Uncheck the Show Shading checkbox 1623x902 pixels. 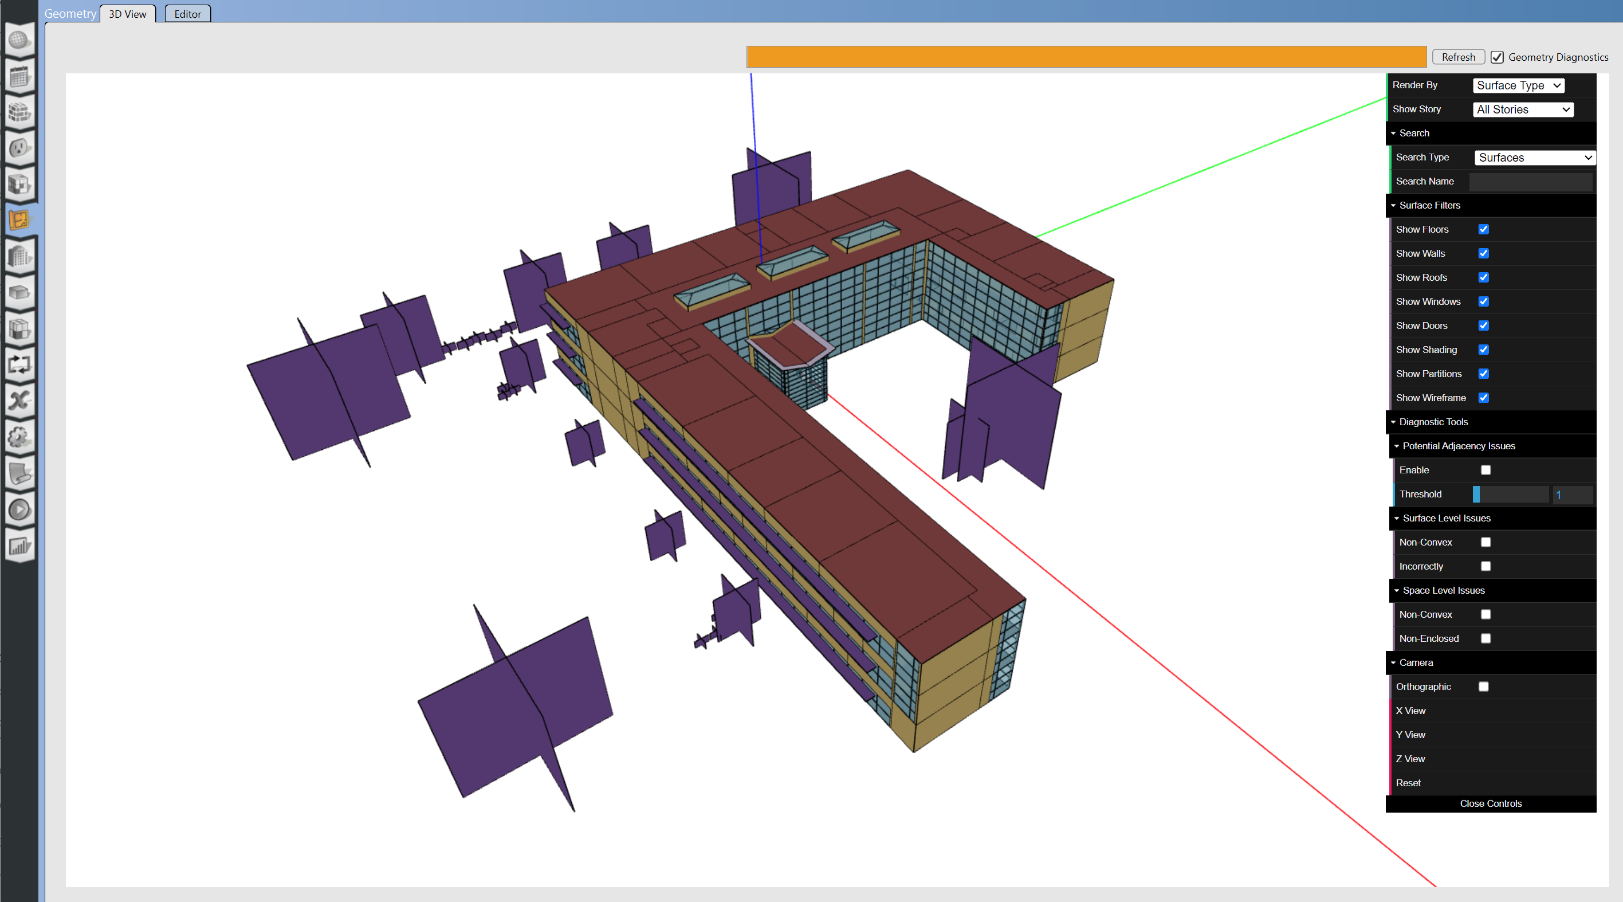click(1483, 350)
